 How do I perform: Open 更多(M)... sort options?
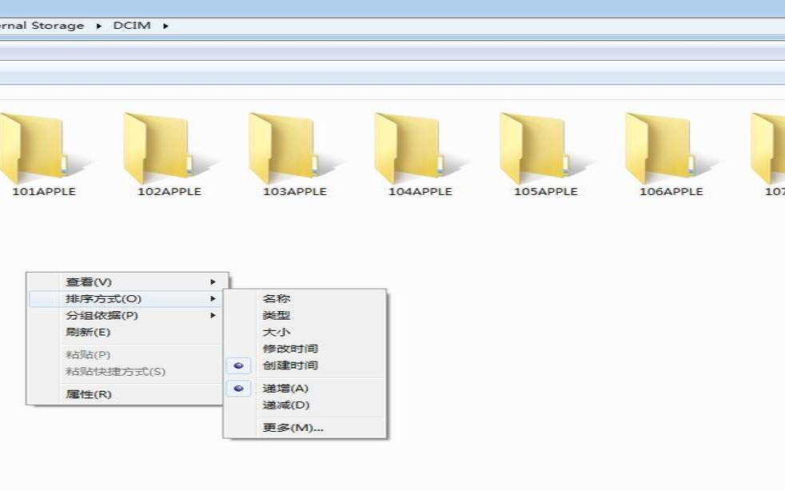293,428
